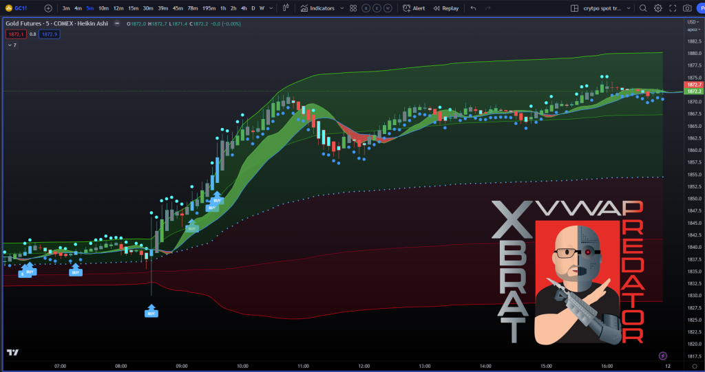Expand the layout management dropdown arrow
The image size is (705, 372).
pos(629,8)
